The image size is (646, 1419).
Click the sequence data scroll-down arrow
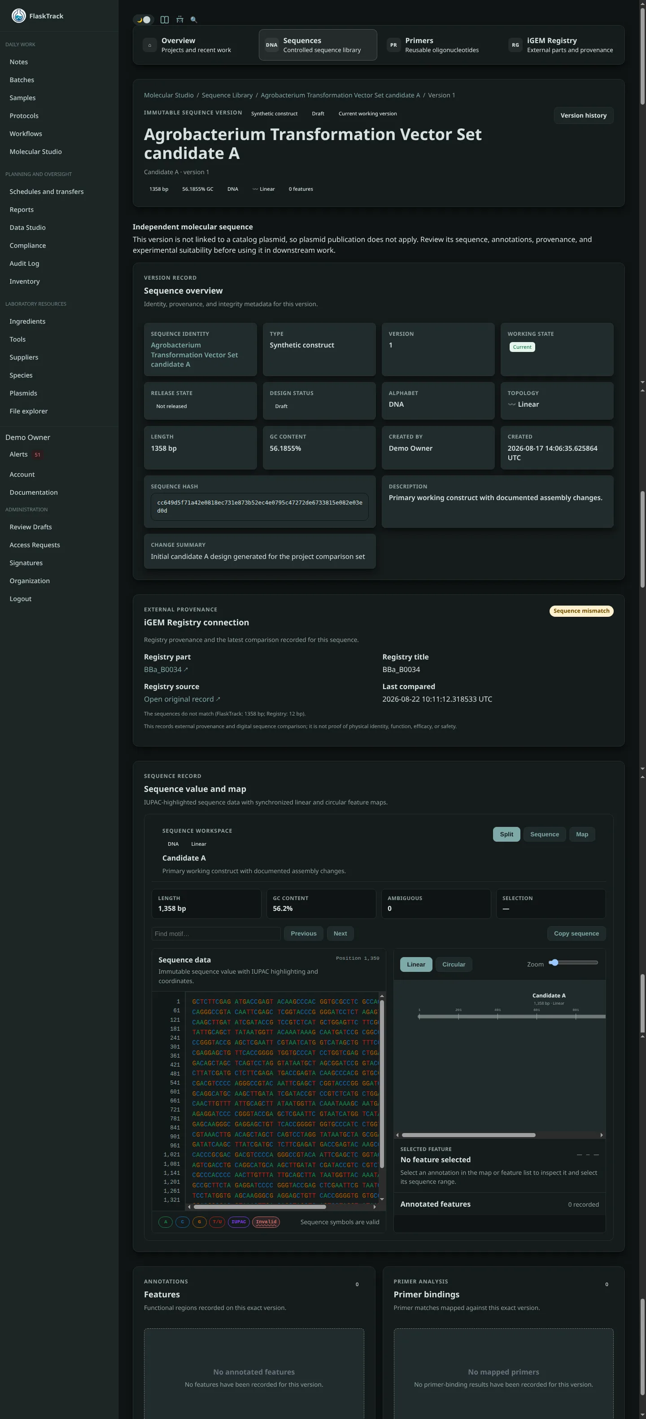click(x=382, y=1199)
